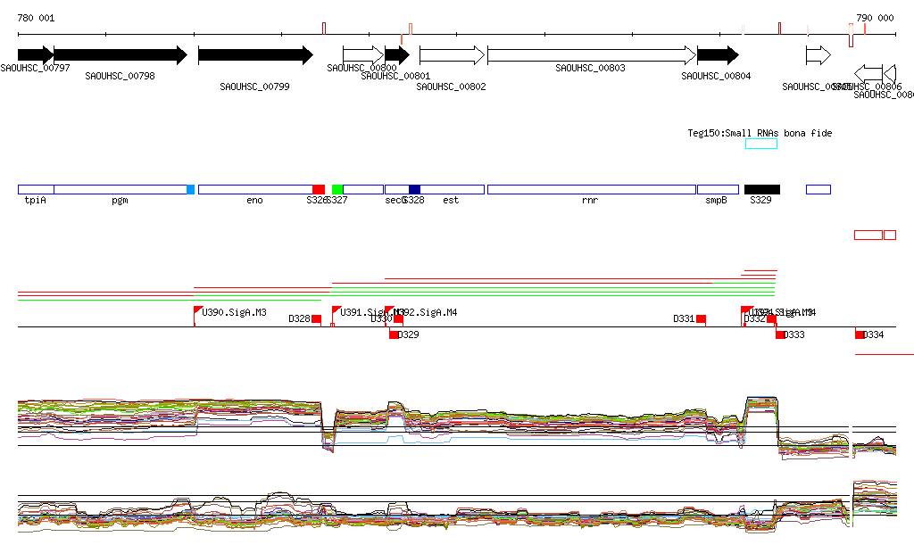Click the U391 SigA promoter flag
914x545 pixels.
point(336,310)
